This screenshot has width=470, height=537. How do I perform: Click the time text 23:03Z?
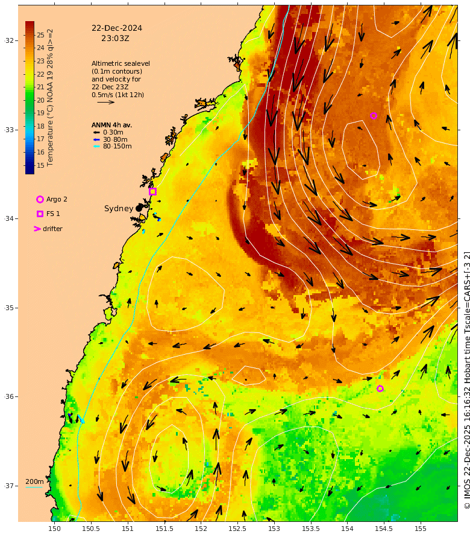[115, 39]
